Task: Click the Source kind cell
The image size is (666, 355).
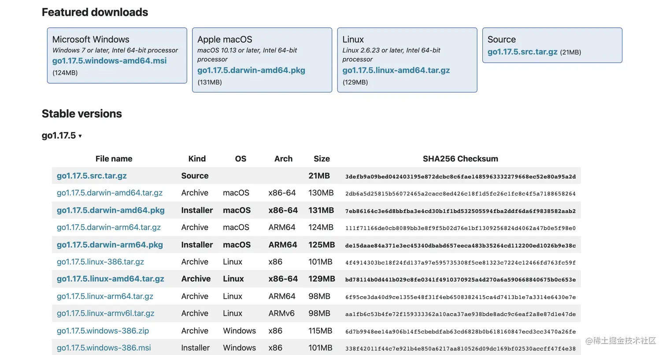Action: (x=195, y=176)
